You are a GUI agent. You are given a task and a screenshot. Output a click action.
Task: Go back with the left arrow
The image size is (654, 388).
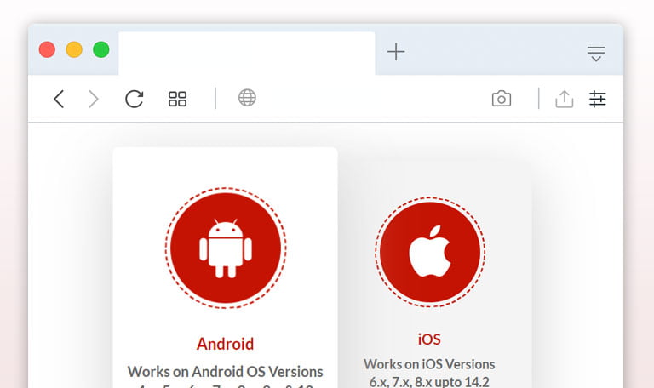click(x=59, y=100)
